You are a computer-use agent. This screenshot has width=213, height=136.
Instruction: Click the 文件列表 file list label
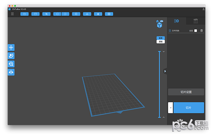pos(175,31)
